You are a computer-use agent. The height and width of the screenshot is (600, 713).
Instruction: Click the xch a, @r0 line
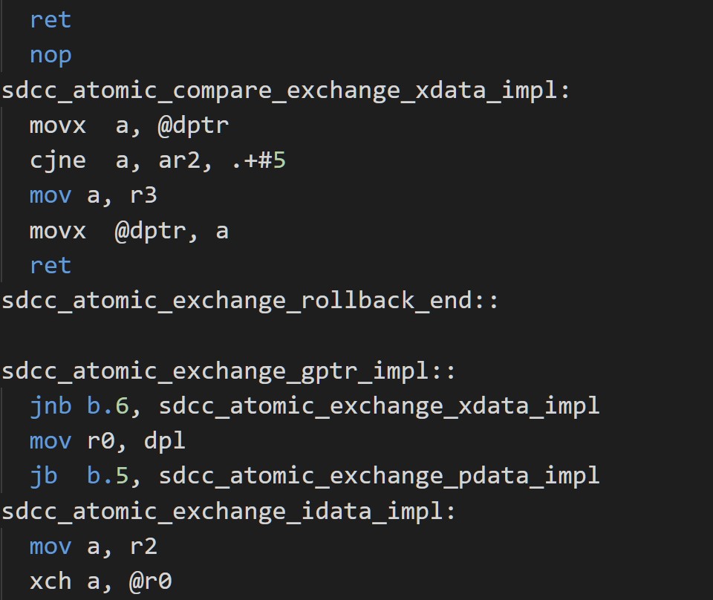coord(100,581)
